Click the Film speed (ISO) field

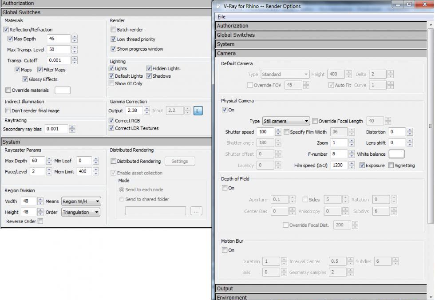pos(339,165)
